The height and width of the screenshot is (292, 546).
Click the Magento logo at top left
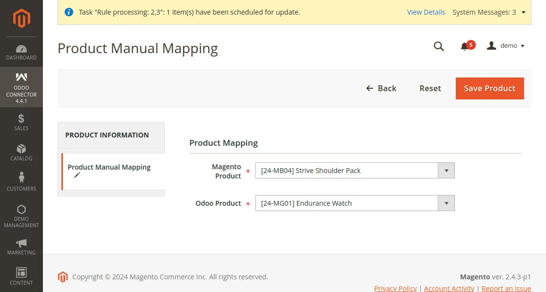coord(21,19)
